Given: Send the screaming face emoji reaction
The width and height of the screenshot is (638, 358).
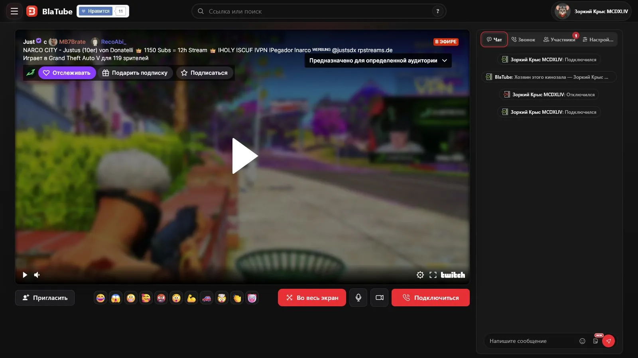Looking at the screenshot, I should click(116, 298).
